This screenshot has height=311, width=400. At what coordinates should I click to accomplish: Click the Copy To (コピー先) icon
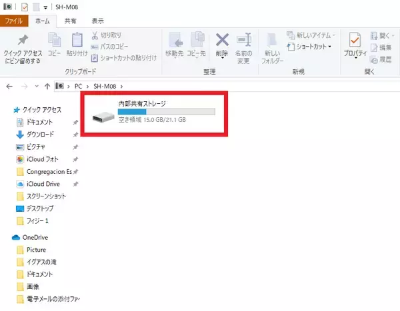[x=197, y=39]
